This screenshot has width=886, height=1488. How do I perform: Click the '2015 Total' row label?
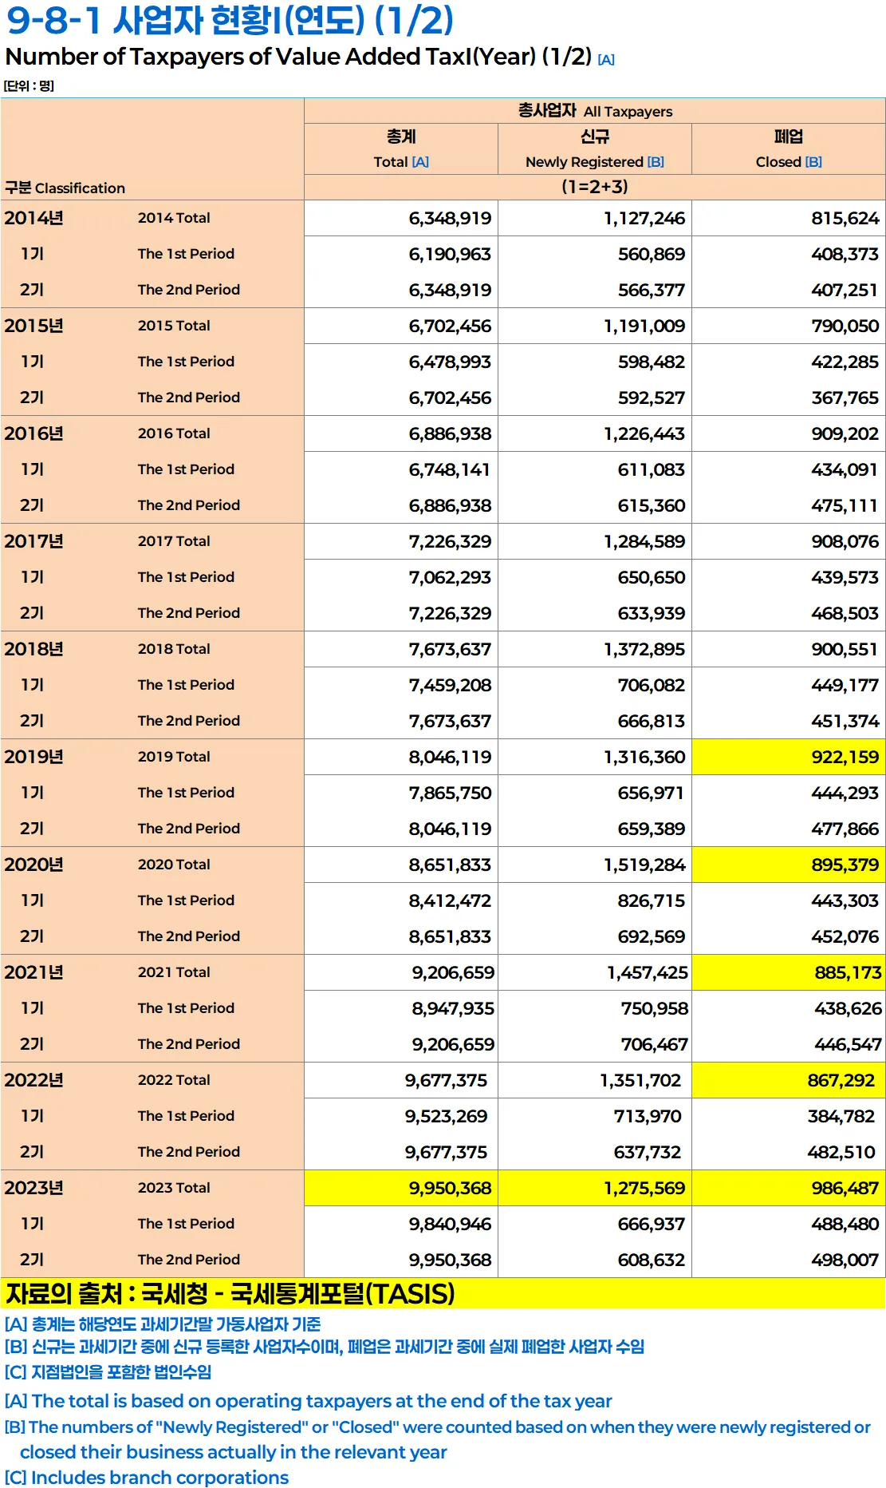[174, 326]
